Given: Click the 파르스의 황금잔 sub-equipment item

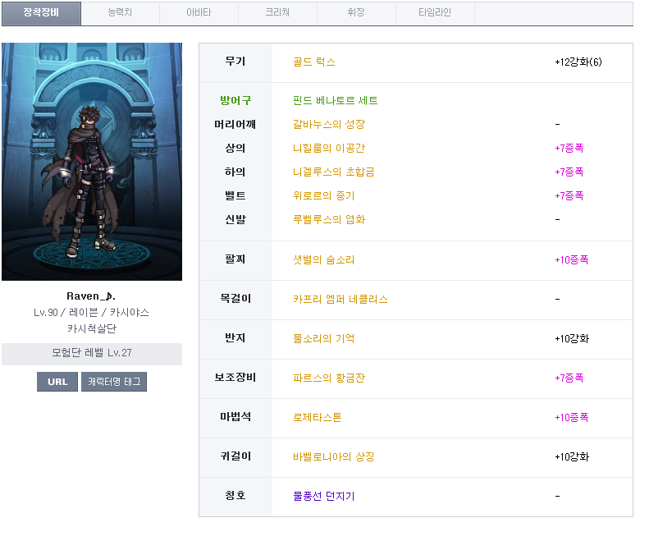Looking at the screenshot, I should click(329, 378).
